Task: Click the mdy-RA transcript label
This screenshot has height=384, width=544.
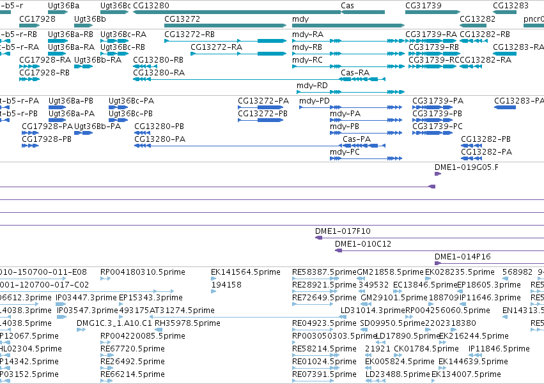Action: click(x=307, y=35)
